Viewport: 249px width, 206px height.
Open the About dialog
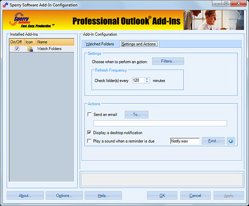[25, 196]
